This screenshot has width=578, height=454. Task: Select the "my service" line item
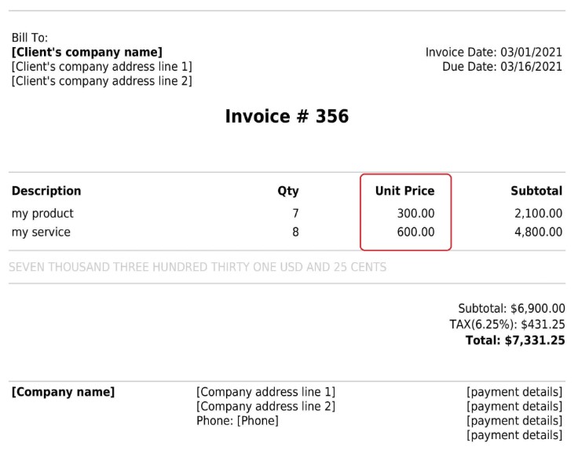(41, 232)
